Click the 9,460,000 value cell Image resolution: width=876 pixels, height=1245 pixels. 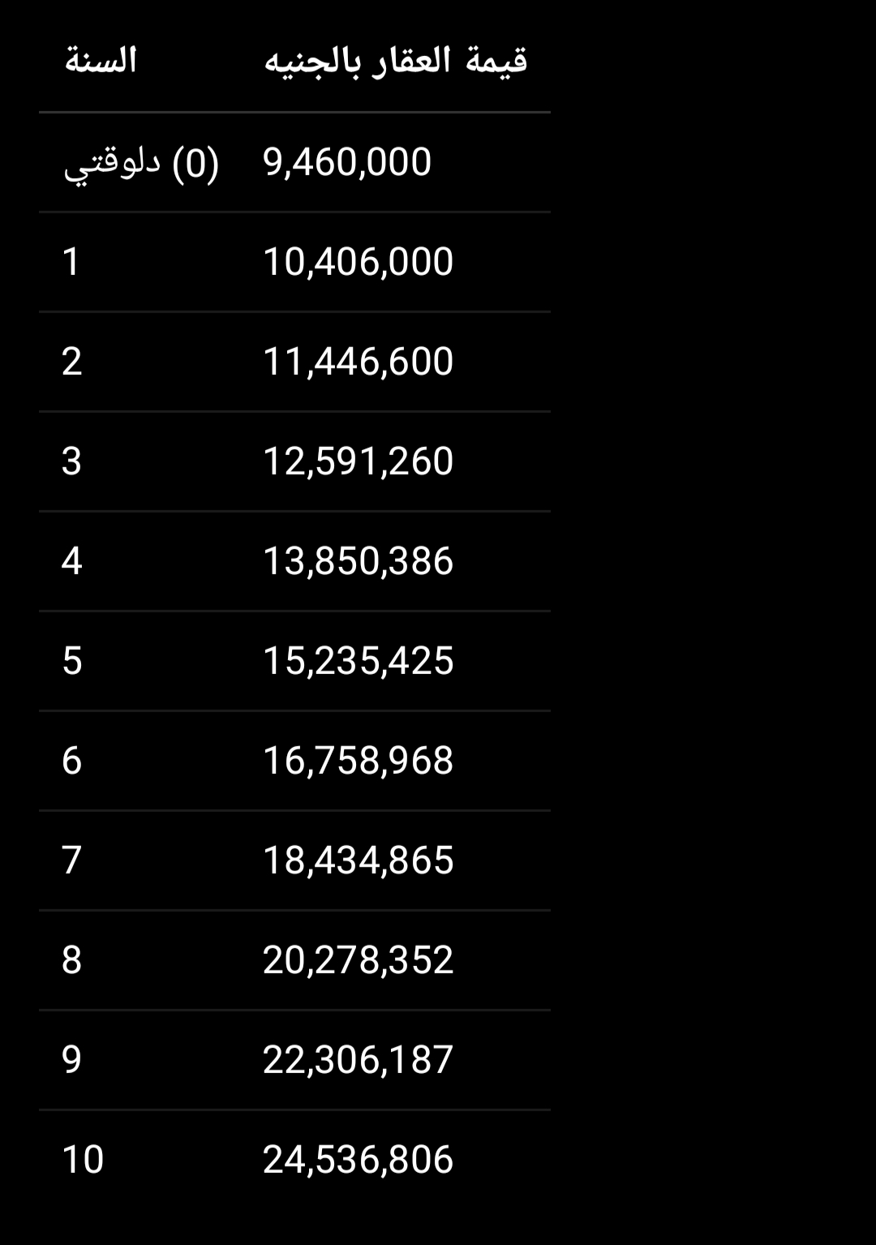tap(347, 162)
